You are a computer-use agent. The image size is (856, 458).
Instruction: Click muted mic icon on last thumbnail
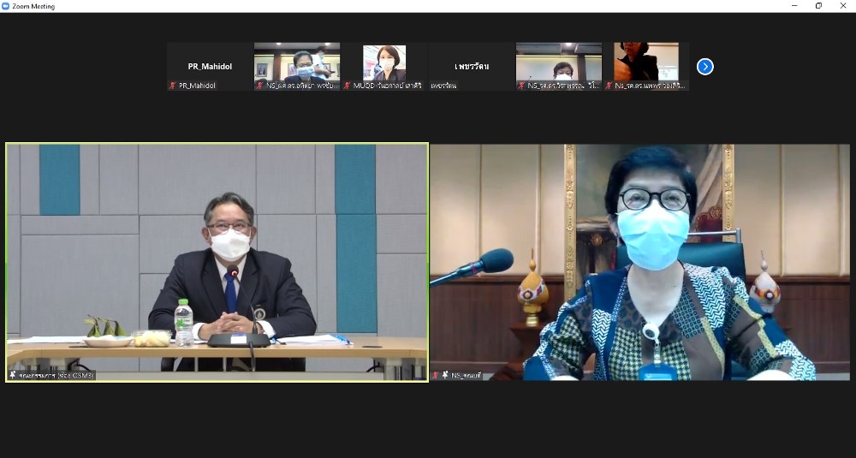609,86
